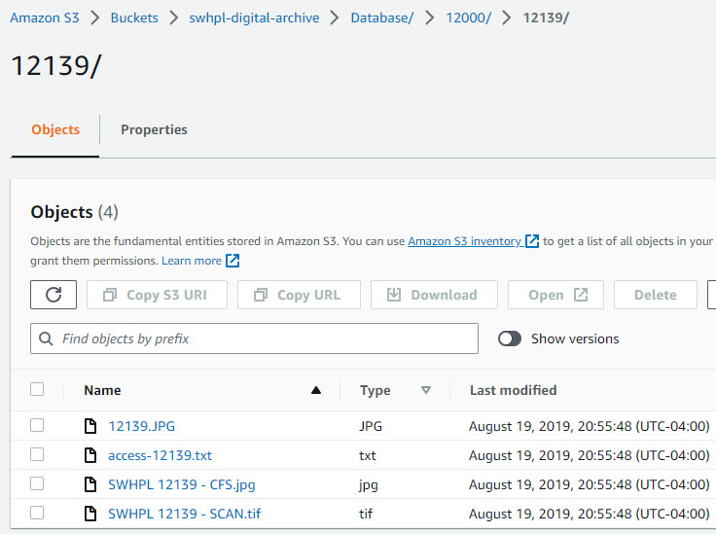Viewport: 716px width, 534px height.
Task: Focus the Find objects by prefix field
Action: point(254,338)
